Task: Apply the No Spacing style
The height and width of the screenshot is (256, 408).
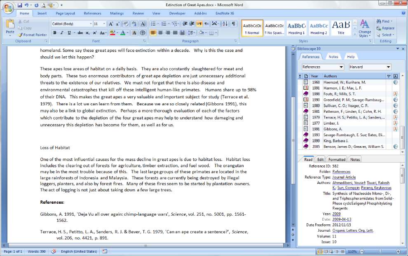Action: pyautogui.click(x=274, y=28)
